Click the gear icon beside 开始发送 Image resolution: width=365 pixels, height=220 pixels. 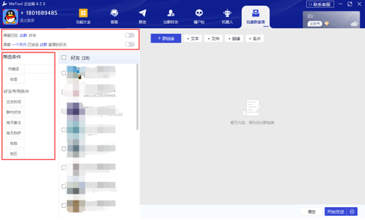pos(353,211)
